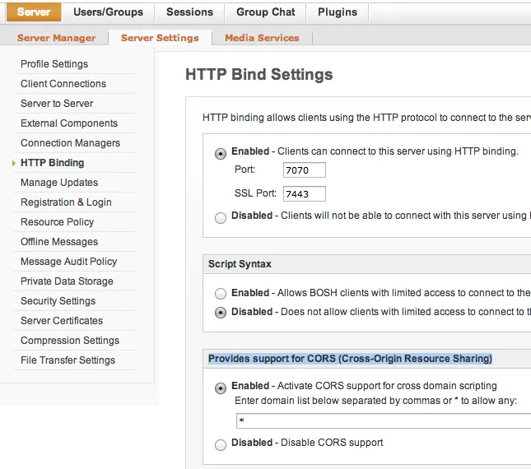
Task: Click the SSL Port input field
Action: click(305, 194)
